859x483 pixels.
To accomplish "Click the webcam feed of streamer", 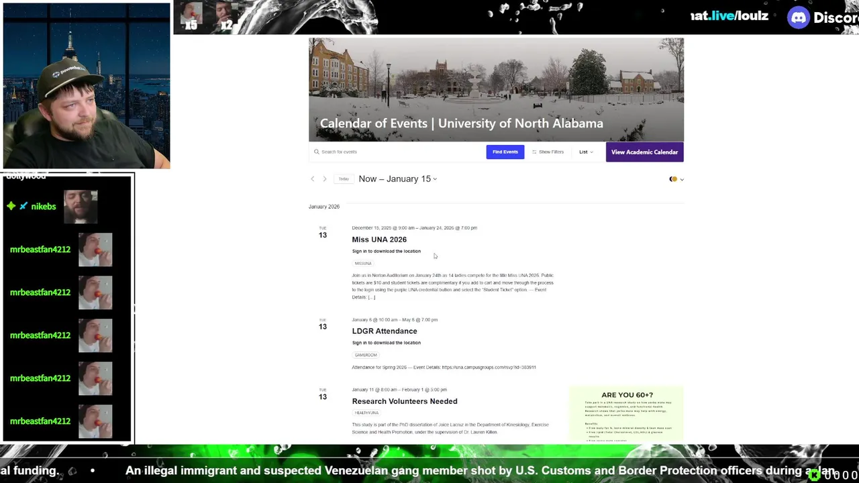I will [87, 86].
